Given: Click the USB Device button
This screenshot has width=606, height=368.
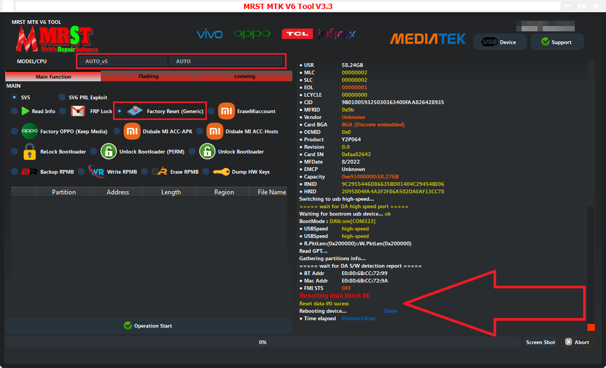Looking at the screenshot, I should tap(500, 42).
